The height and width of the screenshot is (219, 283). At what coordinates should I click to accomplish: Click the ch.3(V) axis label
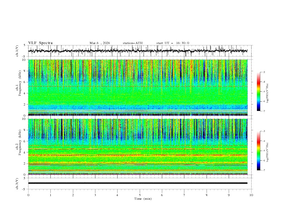point(17,183)
